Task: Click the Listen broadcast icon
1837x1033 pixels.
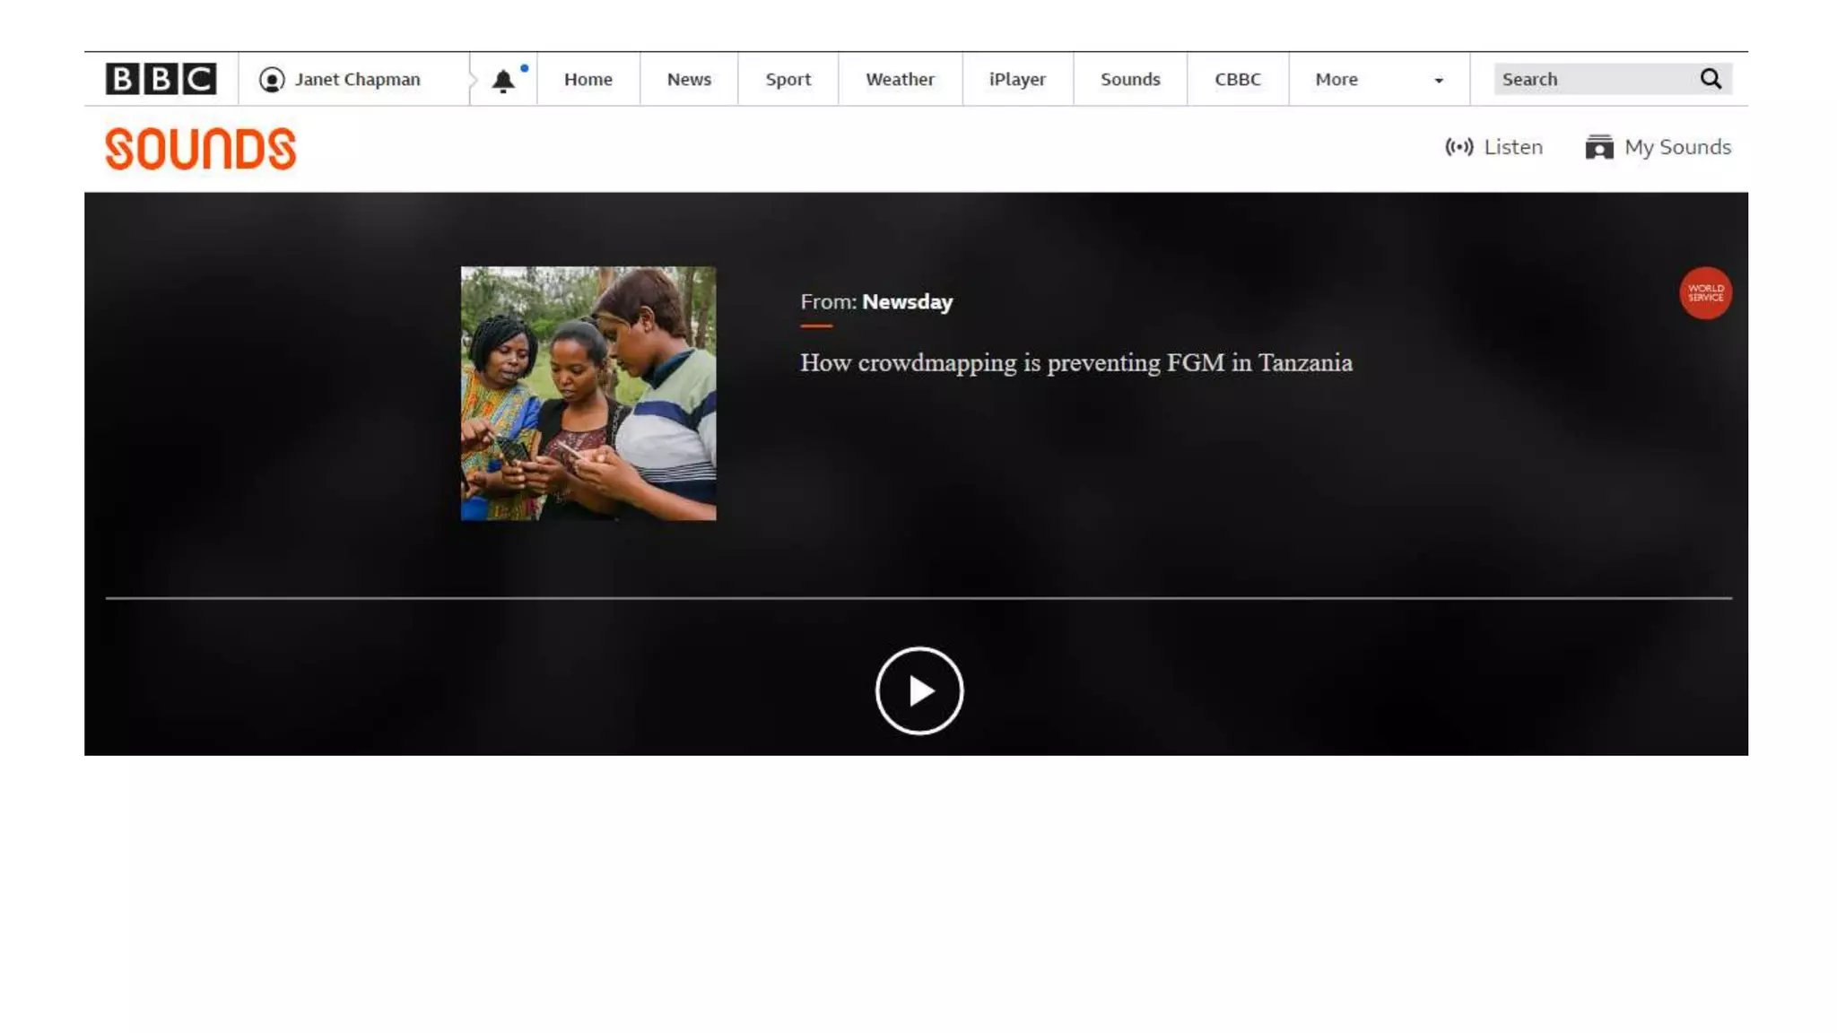Action: pyautogui.click(x=1458, y=147)
